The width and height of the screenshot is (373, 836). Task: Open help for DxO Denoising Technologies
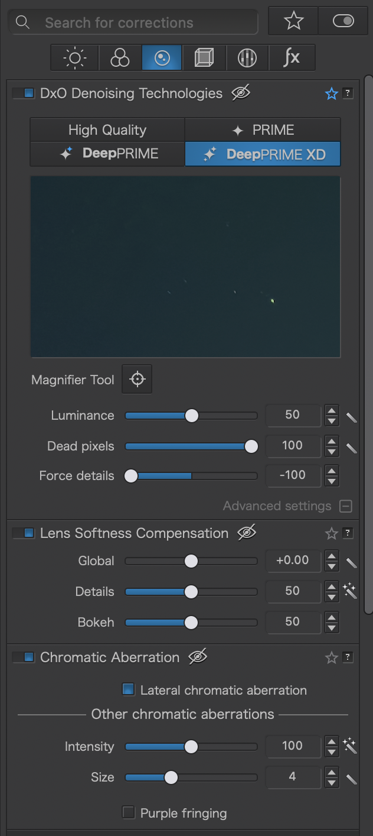point(348,93)
